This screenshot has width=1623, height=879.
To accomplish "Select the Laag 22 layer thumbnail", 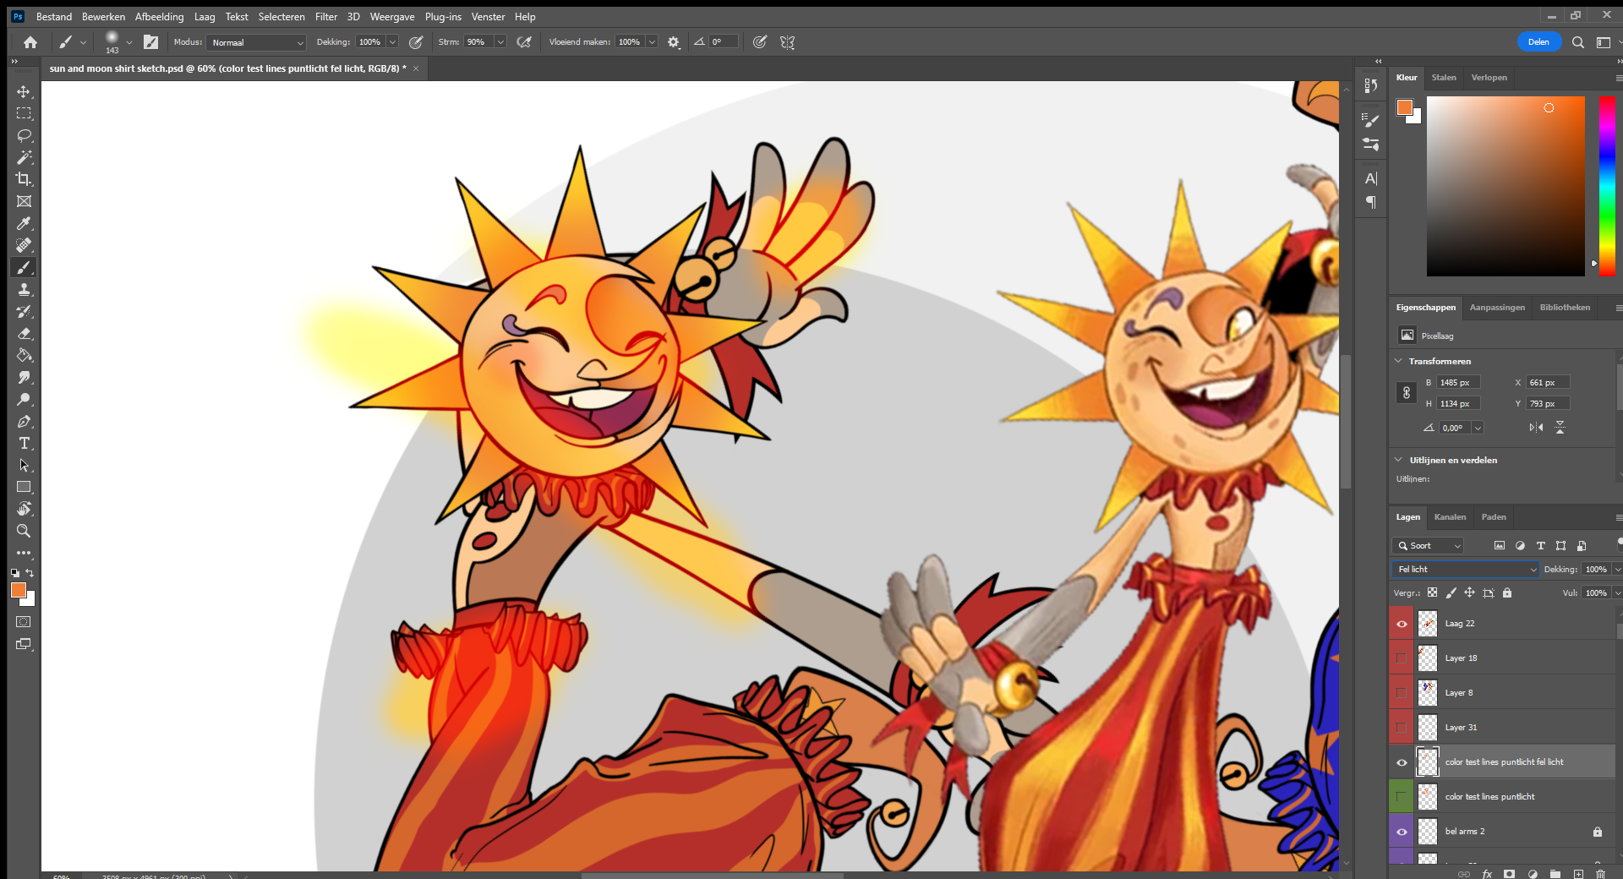I will tap(1428, 624).
